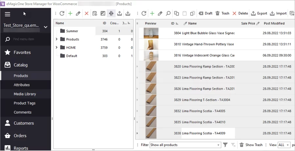
Task: Click the search magnifier in products toolbar
Action: point(168,13)
